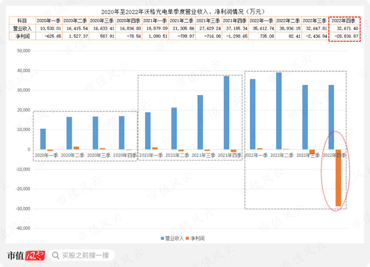The image size is (370, 267).
Task: Click the 2020年二季 x-axis label on chart
Action: click(73, 156)
